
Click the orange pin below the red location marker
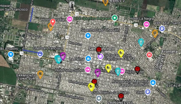(50, 27)
